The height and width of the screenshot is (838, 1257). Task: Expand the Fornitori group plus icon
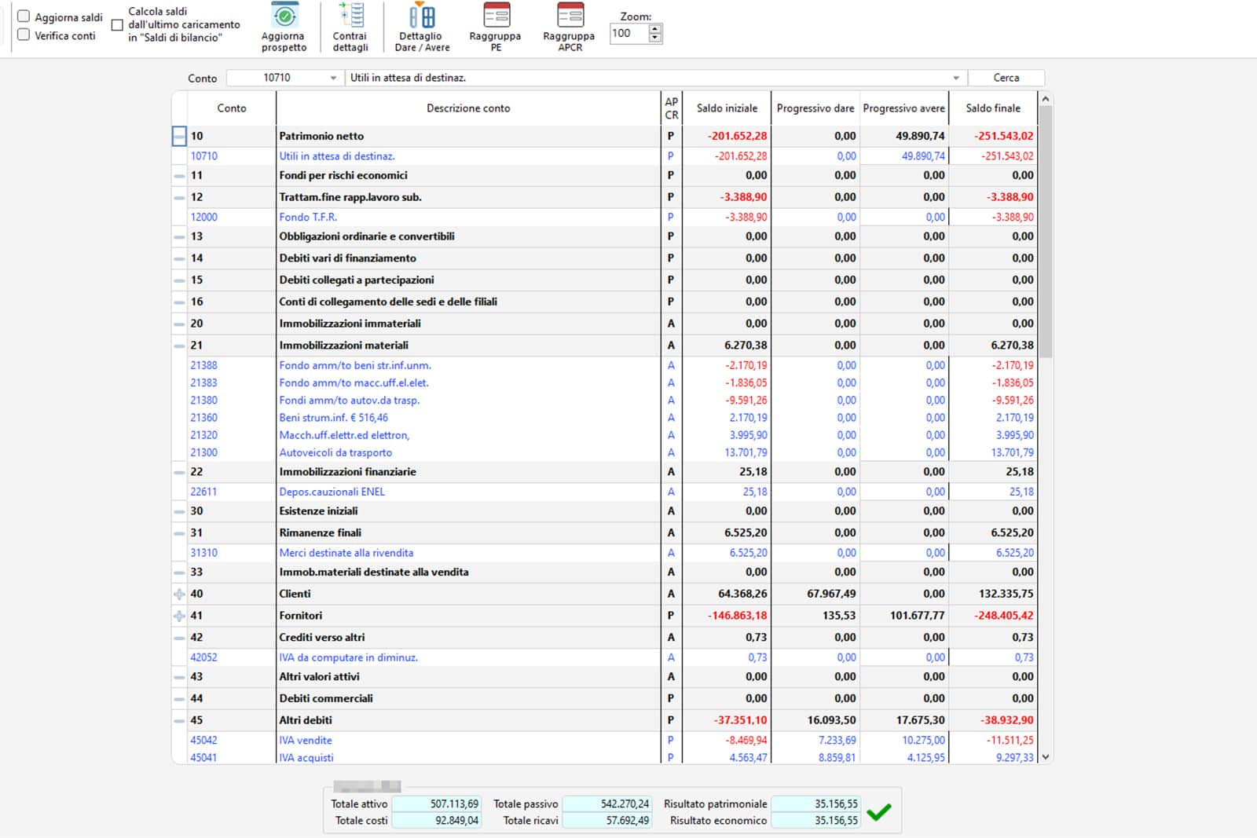coord(179,617)
